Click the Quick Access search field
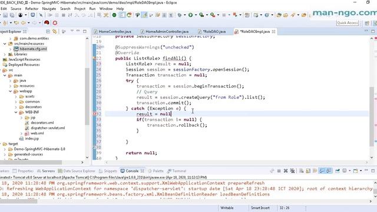 point(348,22)
